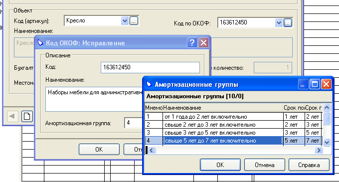Maximize the Амортизационные группы window
Image resolution: width=339 pixels, height=182 pixels.
pyautogui.click(x=315, y=84)
